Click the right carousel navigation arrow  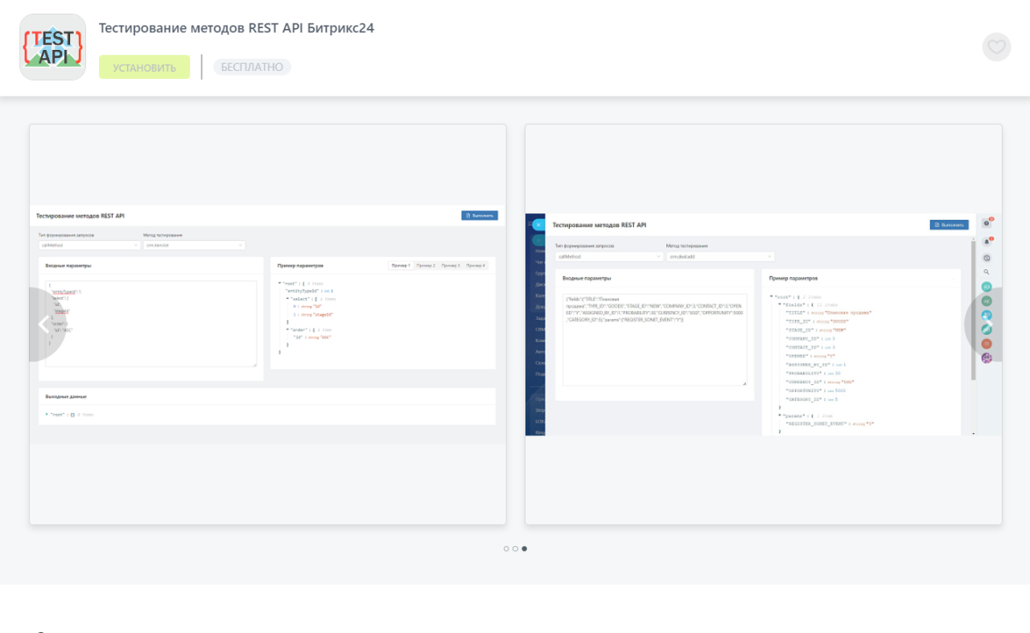click(x=986, y=325)
